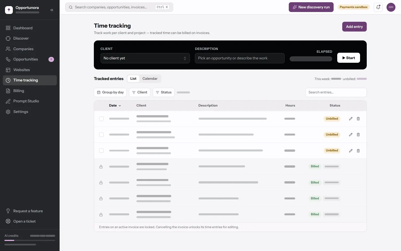Click the Hours column header

click(290, 106)
